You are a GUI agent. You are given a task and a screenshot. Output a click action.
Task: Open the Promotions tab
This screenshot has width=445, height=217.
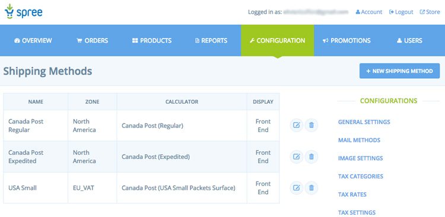[347, 40]
